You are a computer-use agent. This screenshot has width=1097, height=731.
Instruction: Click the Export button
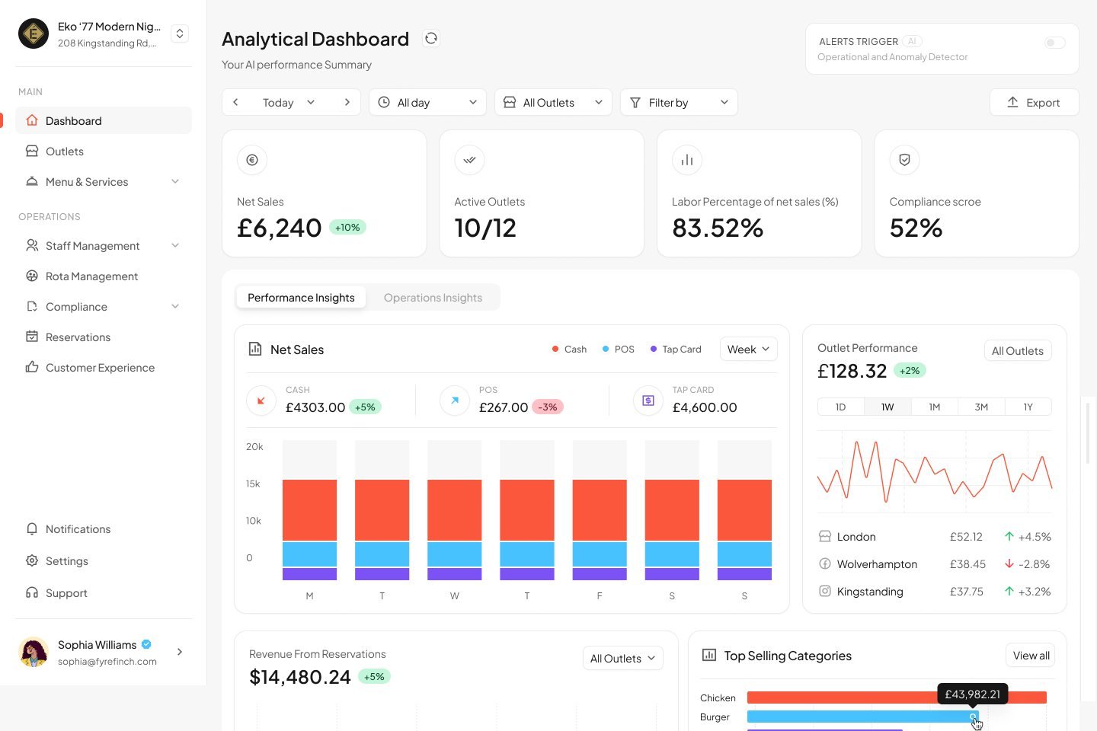click(x=1034, y=102)
